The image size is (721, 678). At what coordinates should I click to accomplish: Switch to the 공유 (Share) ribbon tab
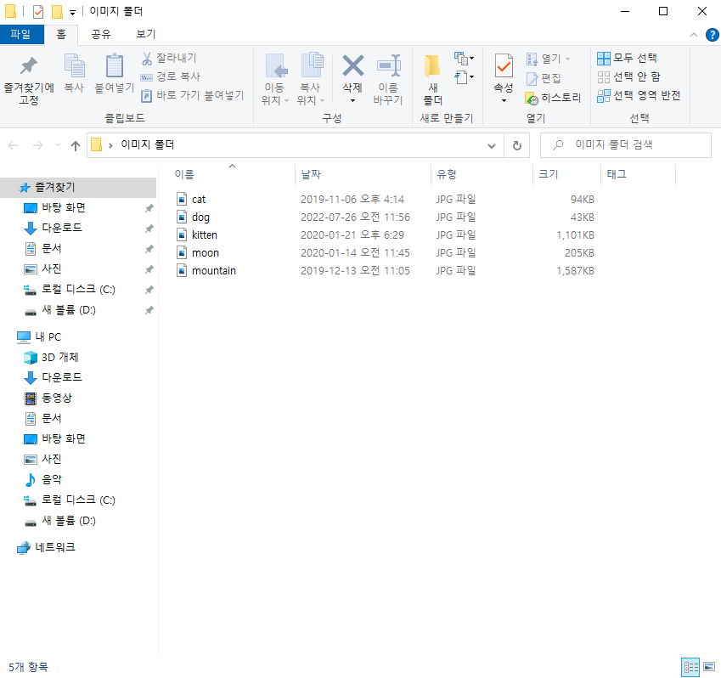click(101, 34)
